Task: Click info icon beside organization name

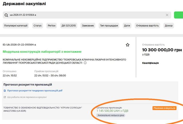Action: tap(85, 63)
